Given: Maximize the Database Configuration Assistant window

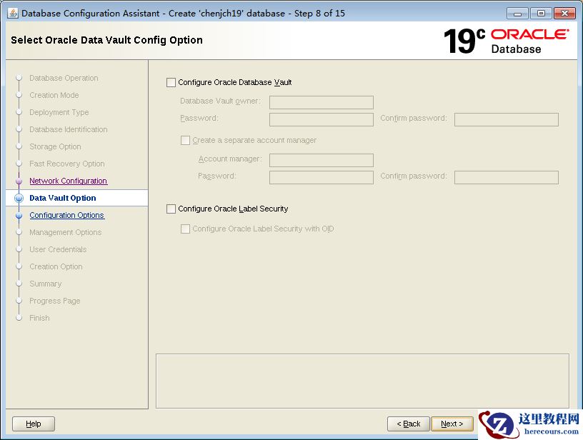Looking at the screenshot, I should tap(541, 14).
